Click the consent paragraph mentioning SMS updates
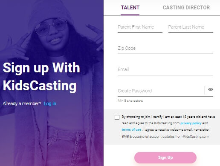This screenshot has height=166, width=220. (x=168, y=126)
